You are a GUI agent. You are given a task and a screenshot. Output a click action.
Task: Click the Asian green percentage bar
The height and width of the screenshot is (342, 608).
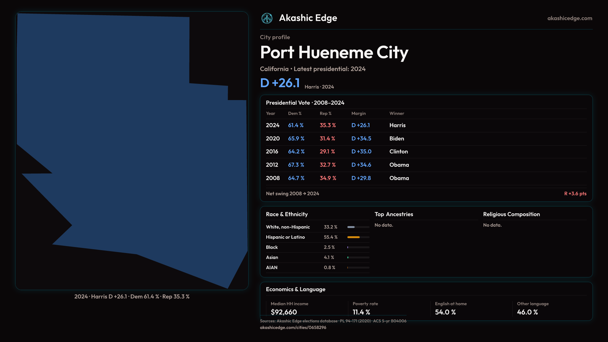click(348, 257)
